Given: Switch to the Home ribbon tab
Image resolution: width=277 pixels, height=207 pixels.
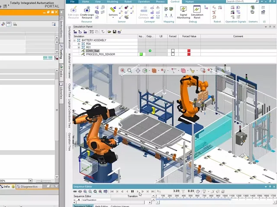Looking at the screenshot, I should [x=86, y=2].
